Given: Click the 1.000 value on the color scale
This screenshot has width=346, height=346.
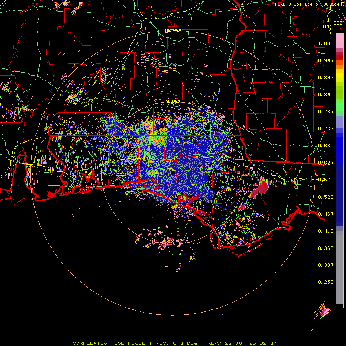Looking at the screenshot, I should [x=326, y=43].
